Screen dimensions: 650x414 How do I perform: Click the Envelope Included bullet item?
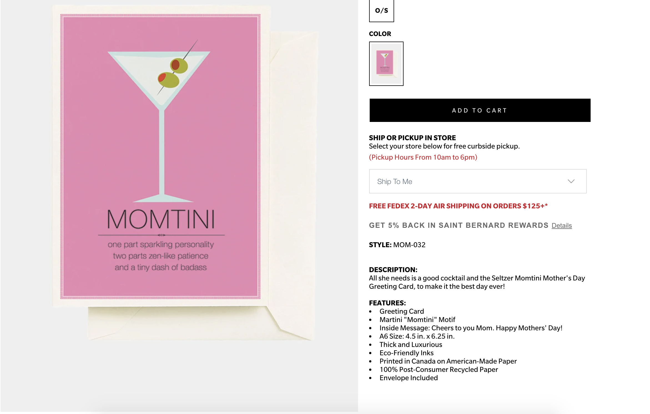[x=409, y=378]
